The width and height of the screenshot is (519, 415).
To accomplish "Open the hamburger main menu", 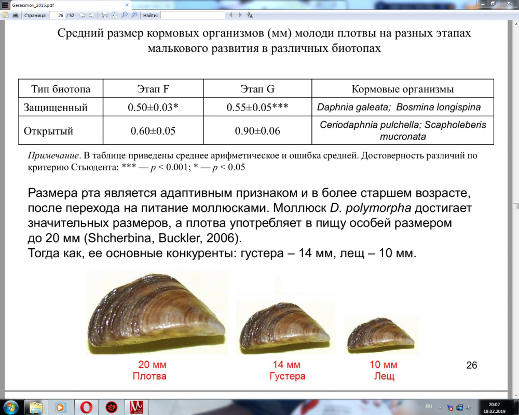I will click(x=4, y=4).
